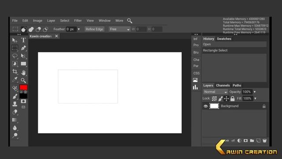Select the Magic Wand object selection tool
The width and height of the screenshot is (282, 159).
pos(15,64)
